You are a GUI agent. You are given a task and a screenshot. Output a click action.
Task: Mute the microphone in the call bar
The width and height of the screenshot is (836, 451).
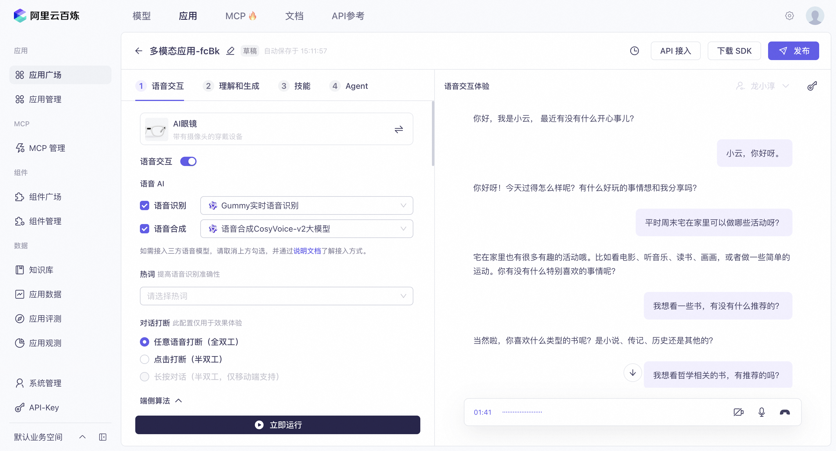point(761,412)
